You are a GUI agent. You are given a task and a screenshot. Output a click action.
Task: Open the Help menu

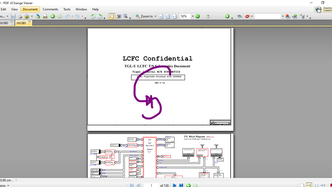95,9
